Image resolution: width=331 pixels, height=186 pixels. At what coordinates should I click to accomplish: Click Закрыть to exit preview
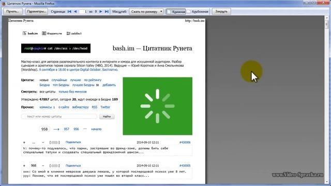[221, 11]
